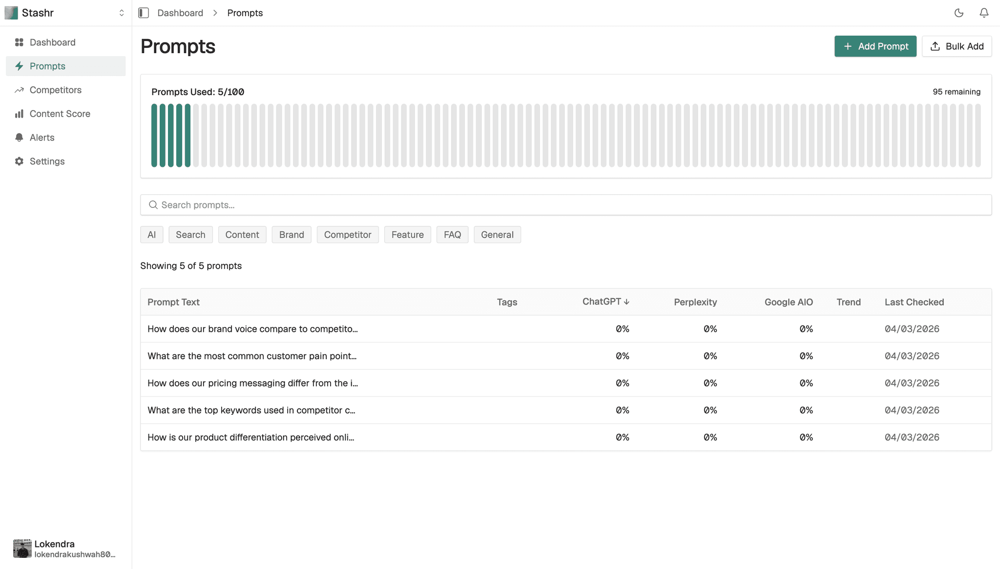Open the workspace switcher chevron beside Stashr
1000x569 pixels.
coord(122,13)
